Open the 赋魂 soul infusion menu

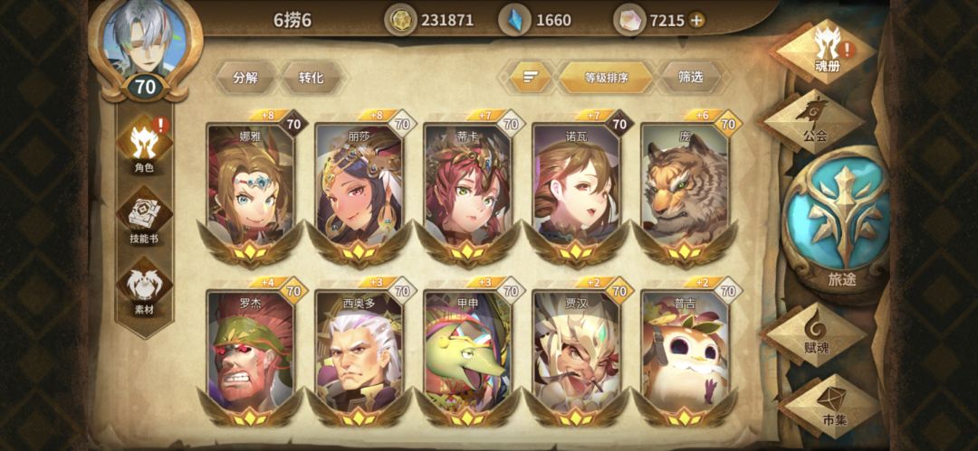(x=816, y=334)
